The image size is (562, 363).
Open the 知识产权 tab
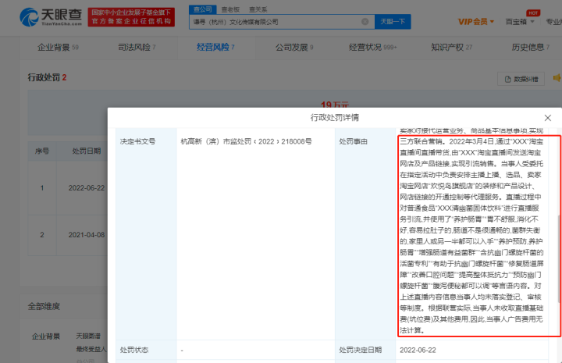pos(452,48)
